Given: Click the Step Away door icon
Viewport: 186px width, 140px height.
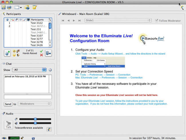Looking at the screenshot, I should point(48,53).
